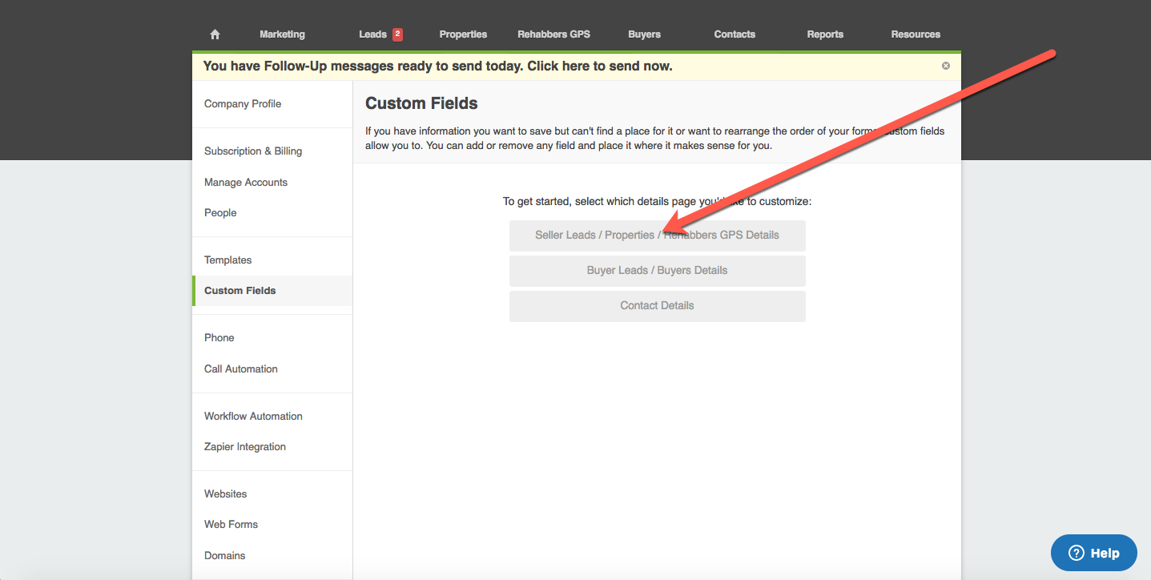This screenshot has height=580, width=1151.
Task: Go to Rehabbers GPS section
Action: [553, 34]
